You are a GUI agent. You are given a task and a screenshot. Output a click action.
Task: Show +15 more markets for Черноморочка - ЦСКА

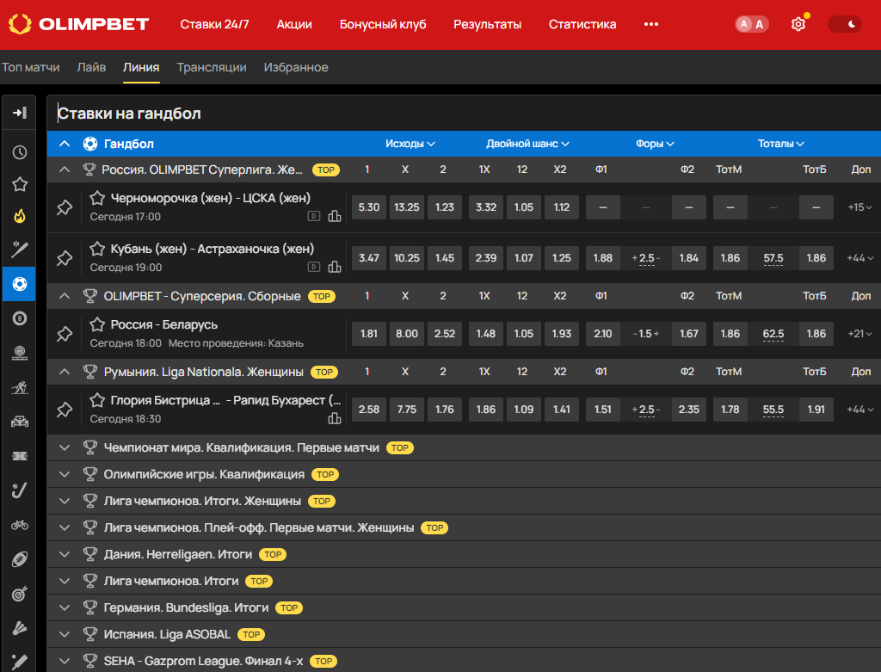coord(859,207)
